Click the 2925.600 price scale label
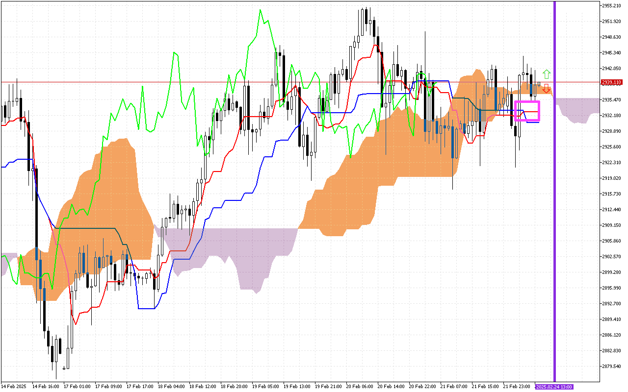The width and height of the screenshot is (628, 392). click(x=612, y=147)
